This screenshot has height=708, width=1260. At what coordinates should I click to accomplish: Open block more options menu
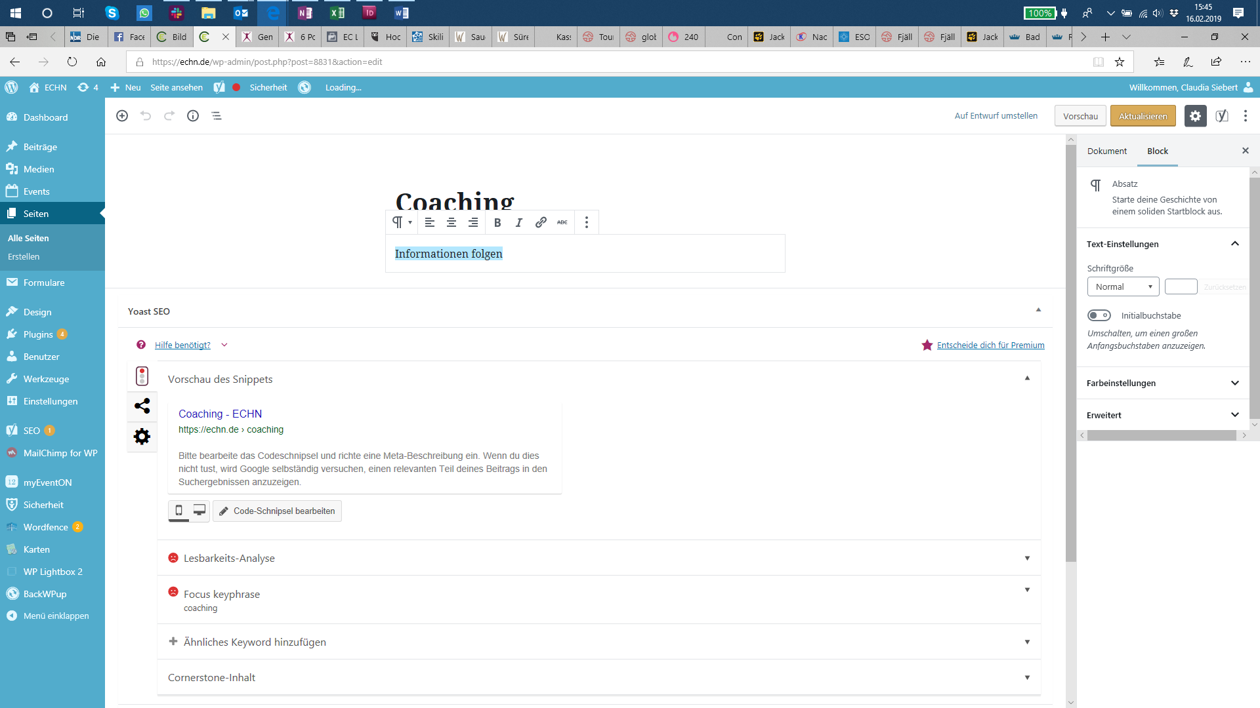tap(587, 222)
